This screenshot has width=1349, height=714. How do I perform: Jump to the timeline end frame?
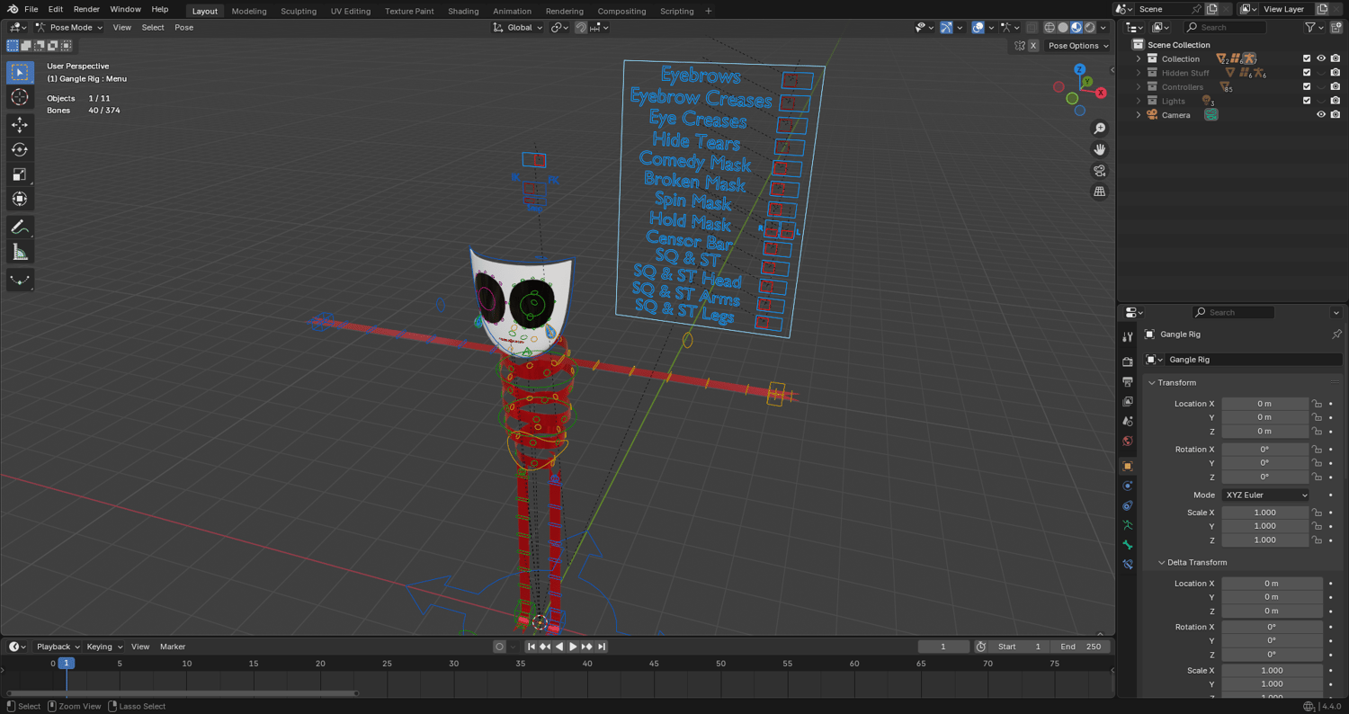tap(602, 647)
